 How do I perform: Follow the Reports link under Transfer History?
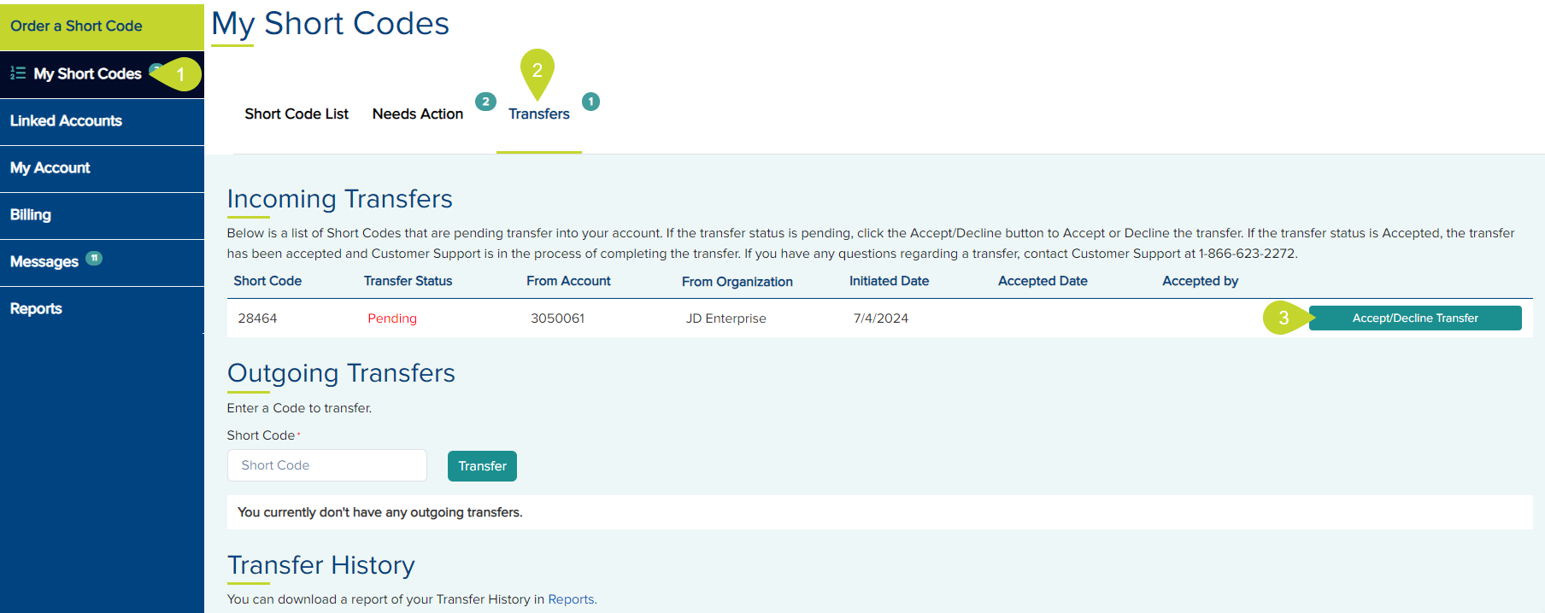571,599
